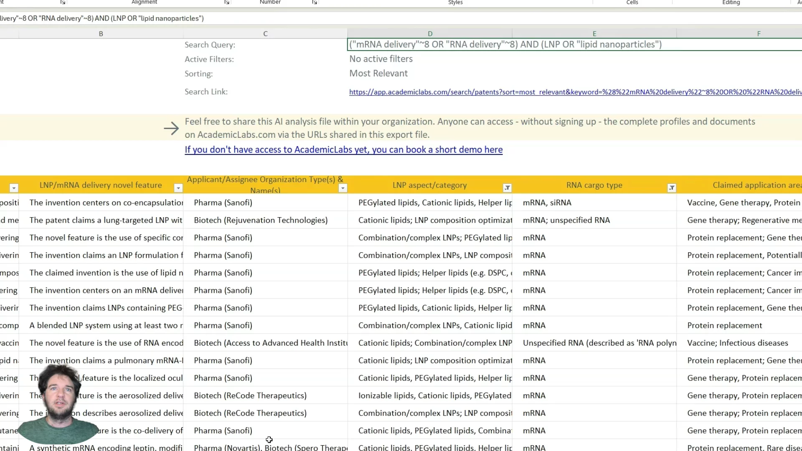Select the 'mRNA, siRNA' cargo type cell

point(547,203)
